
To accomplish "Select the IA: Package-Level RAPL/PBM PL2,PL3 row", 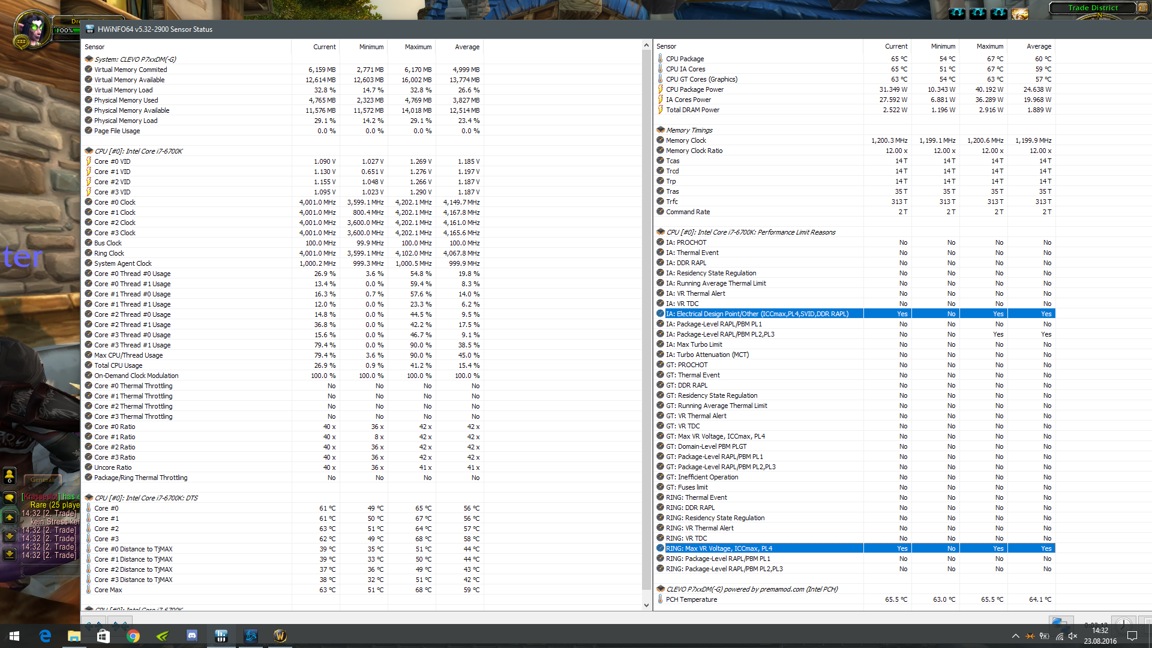I will pos(854,334).
